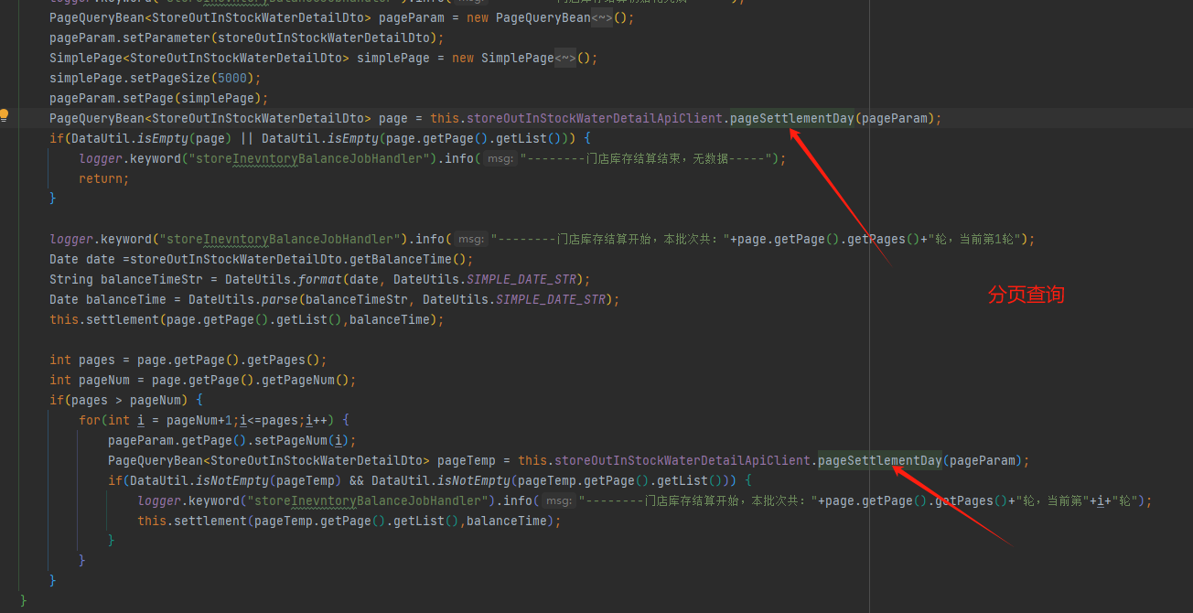This screenshot has width=1193, height=613.
Task: Click 'Date date' variable declaration
Action: click(x=82, y=259)
